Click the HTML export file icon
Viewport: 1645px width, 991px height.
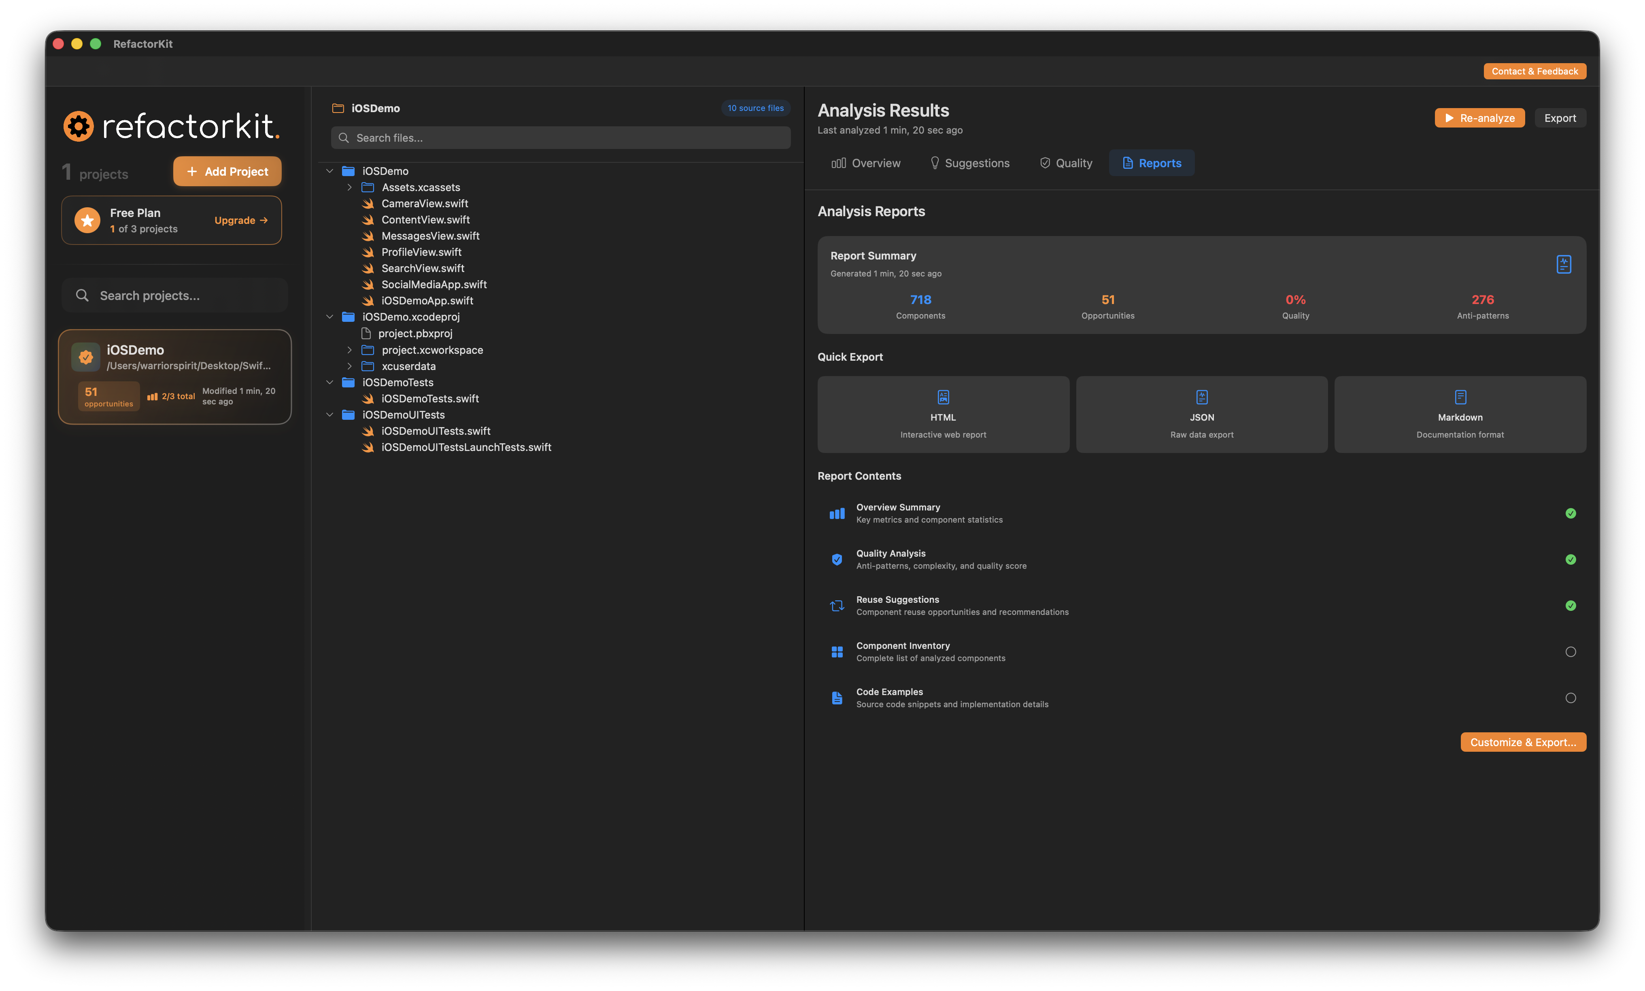pyautogui.click(x=944, y=398)
